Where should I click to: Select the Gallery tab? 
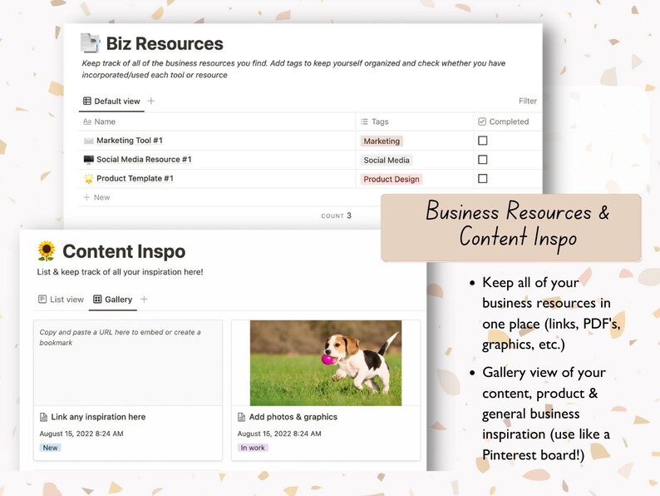pos(113,300)
